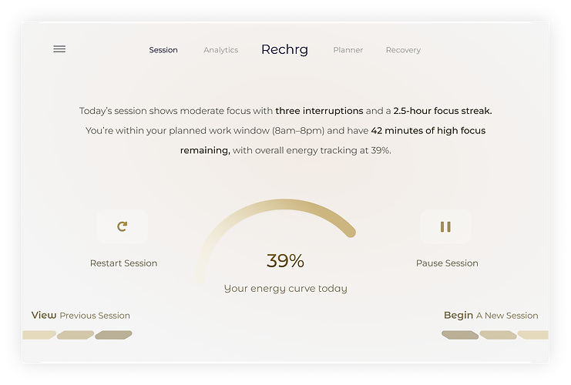The width and height of the screenshot is (571, 385).
Task: Click Begin A New Session link
Action: coord(491,315)
